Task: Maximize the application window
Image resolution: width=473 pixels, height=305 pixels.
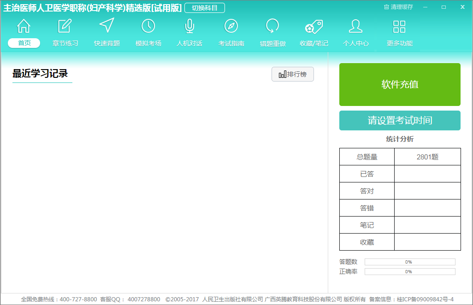Action: tap(444, 7)
